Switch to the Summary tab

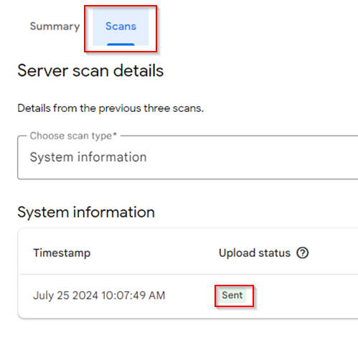pos(55,27)
